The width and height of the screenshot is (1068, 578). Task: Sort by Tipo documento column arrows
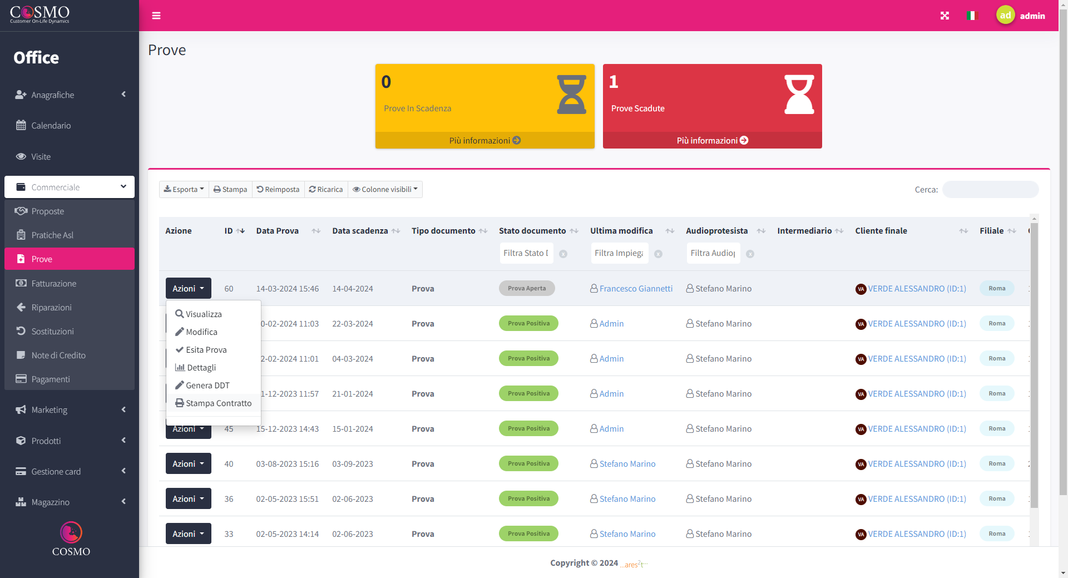point(483,231)
